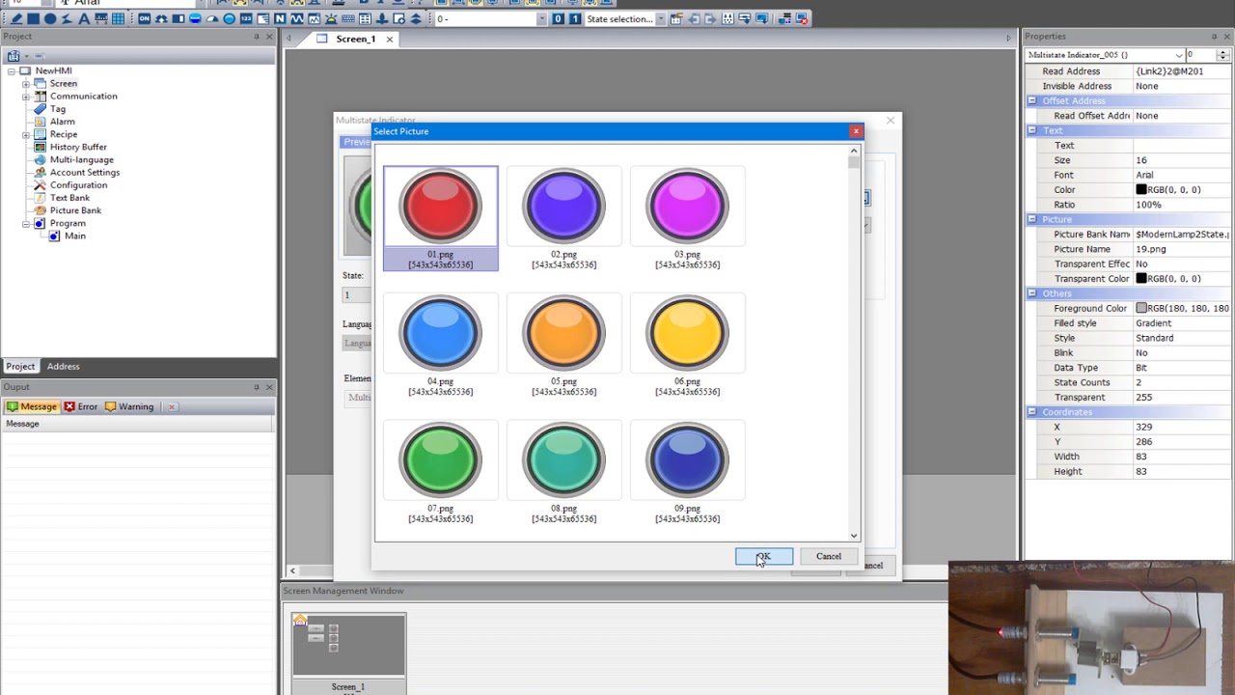Viewport: 1235px width, 695px height.
Task: Click the Transparent Color black swatch
Action: coord(1141,279)
